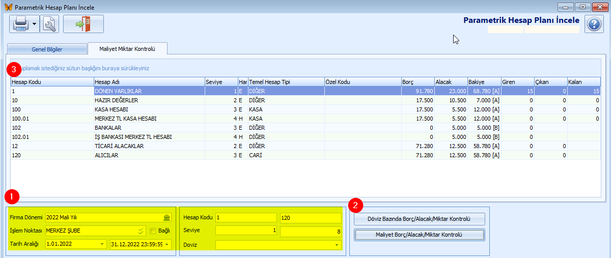Click account code 100.01 cell

coord(52,119)
